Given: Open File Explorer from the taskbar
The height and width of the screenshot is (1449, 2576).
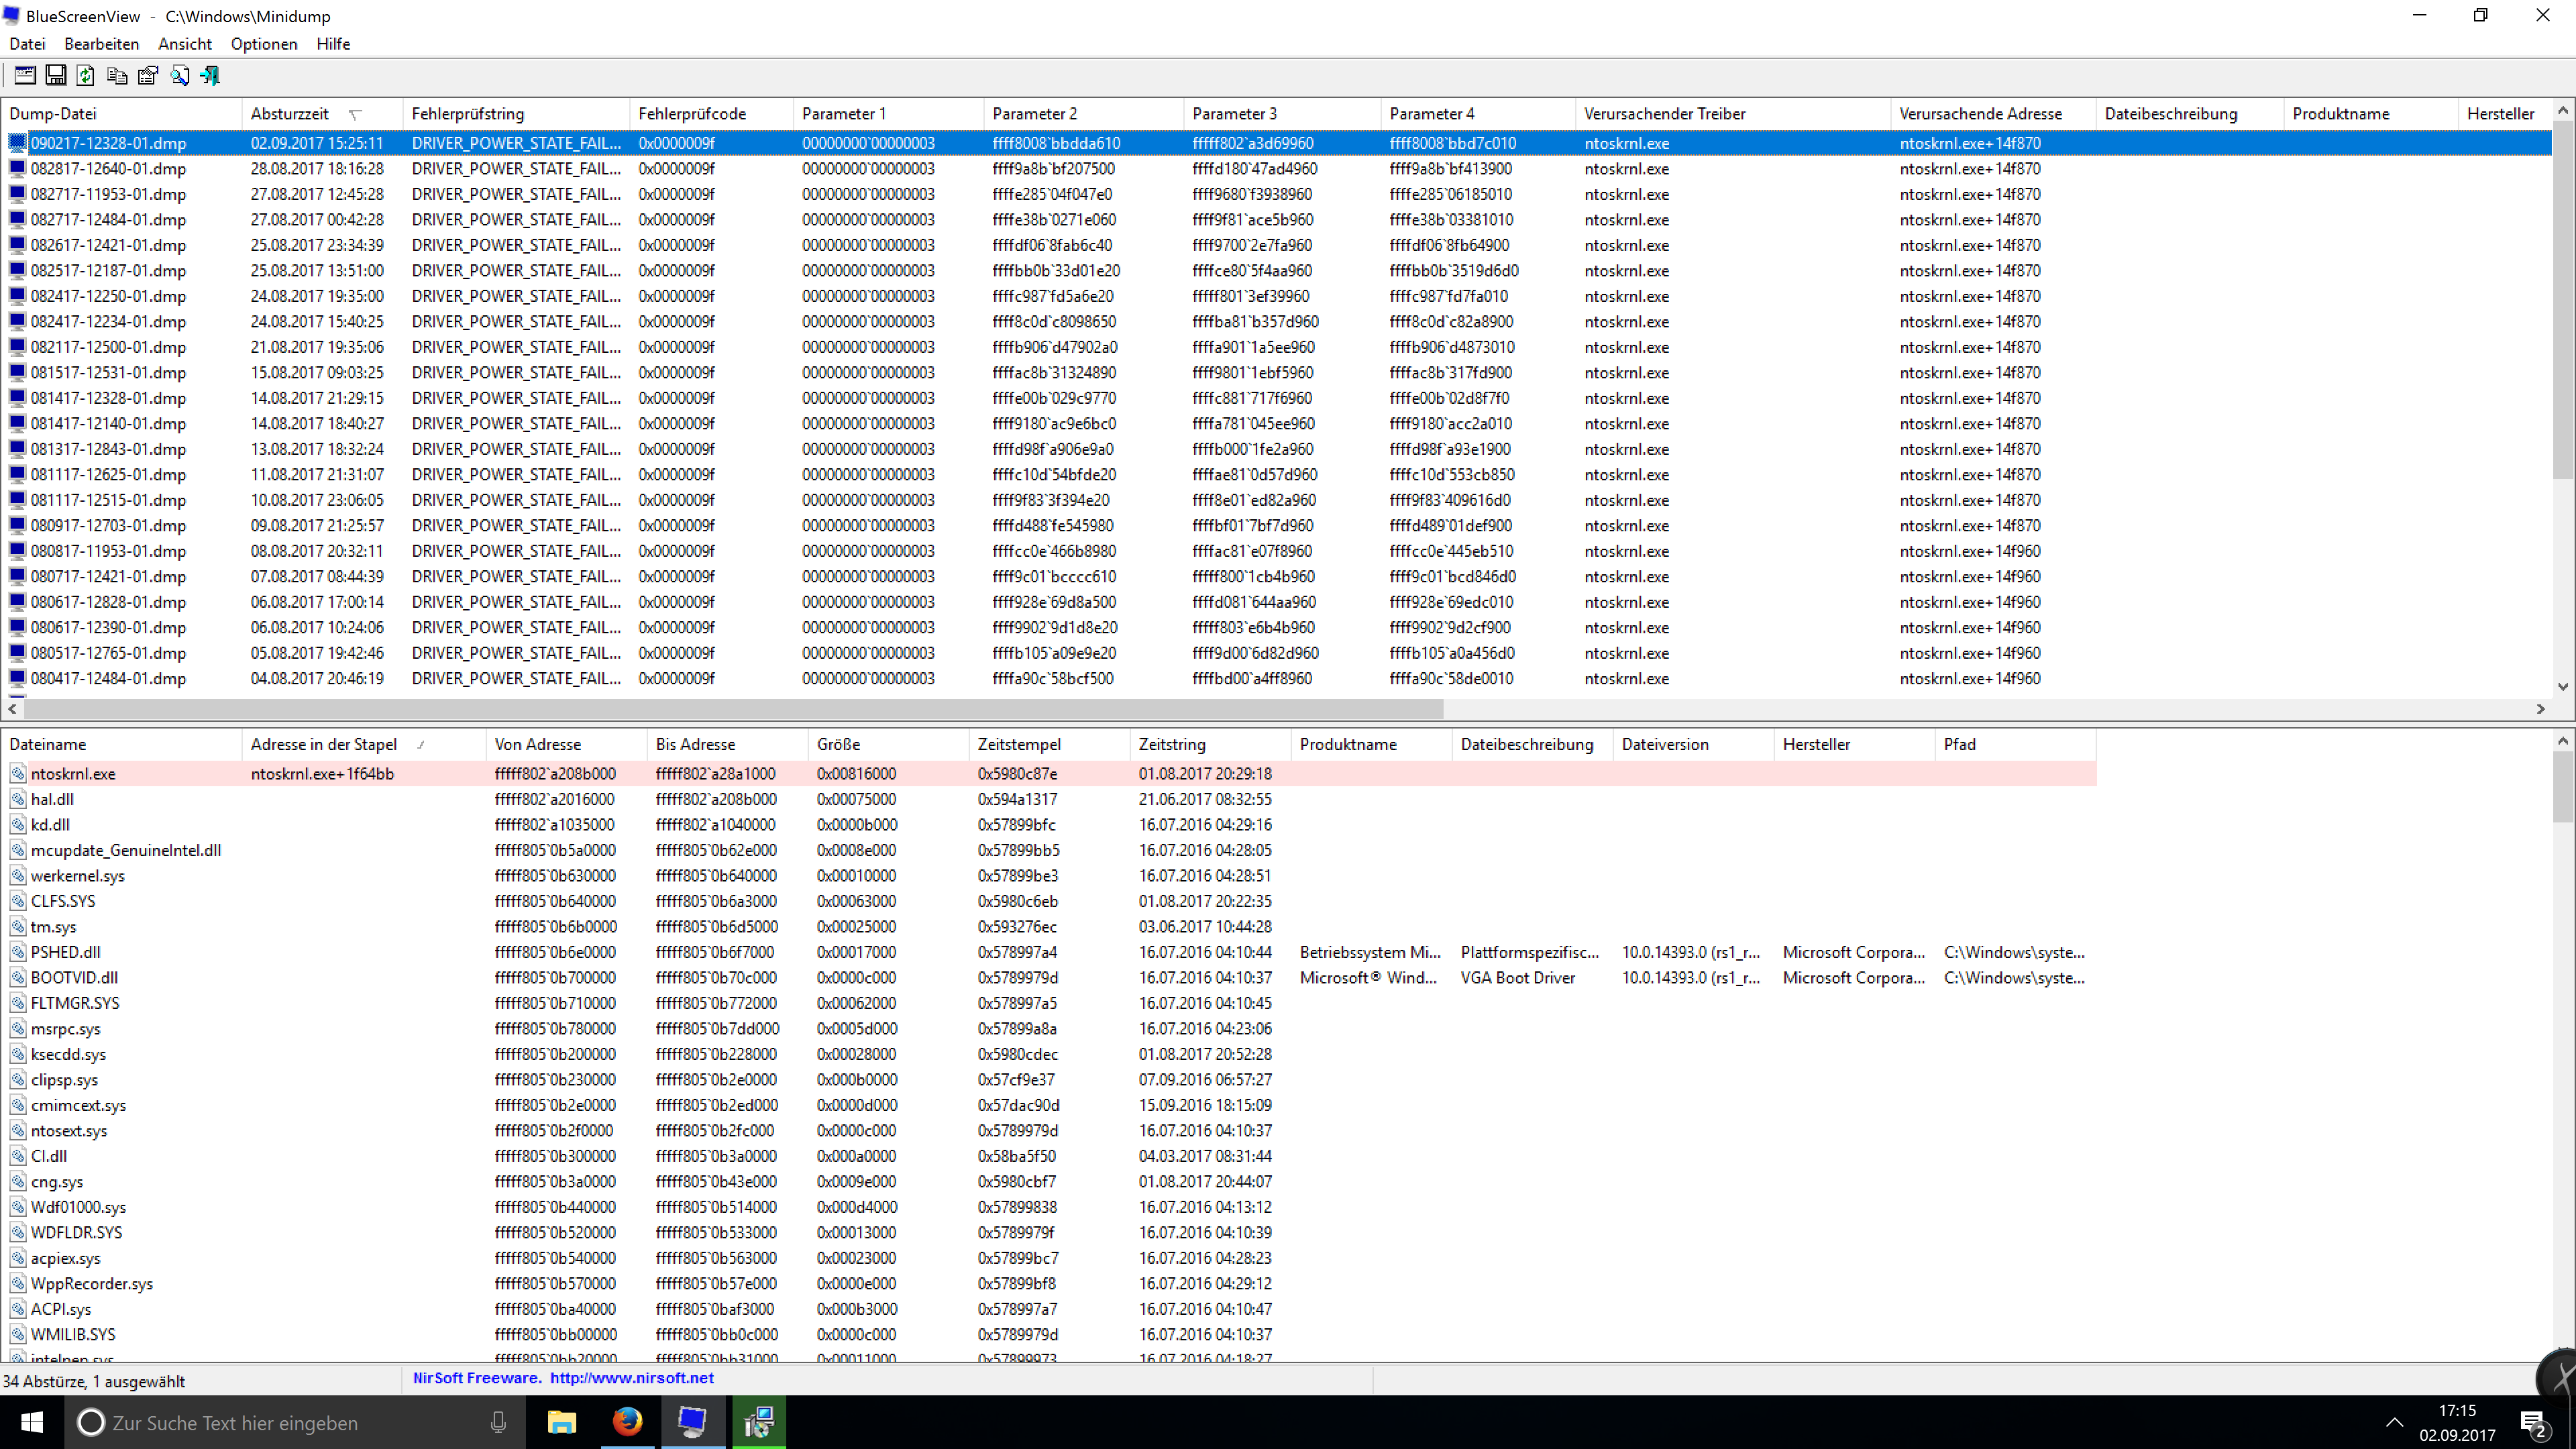Looking at the screenshot, I should coord(561,1421).
